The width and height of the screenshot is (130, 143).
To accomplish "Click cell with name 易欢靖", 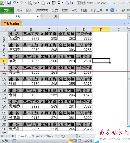I will point(15,49).
